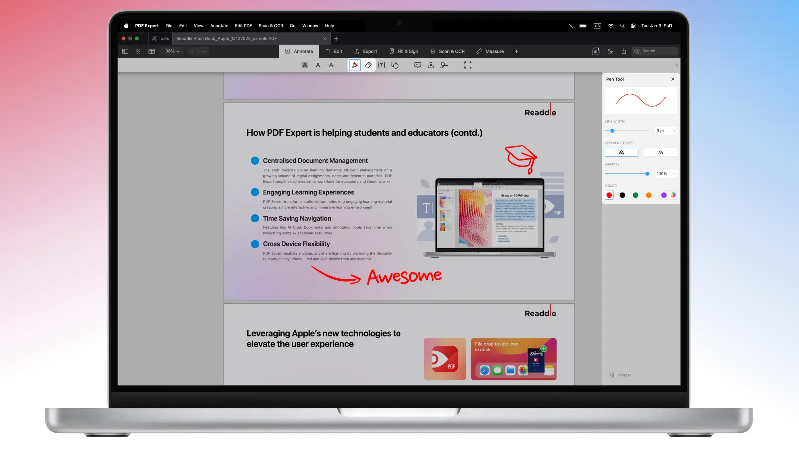This screenshot has width=799, height=449.
Task: Choose the Shapes annotation tool
Action: coord(395,65)
